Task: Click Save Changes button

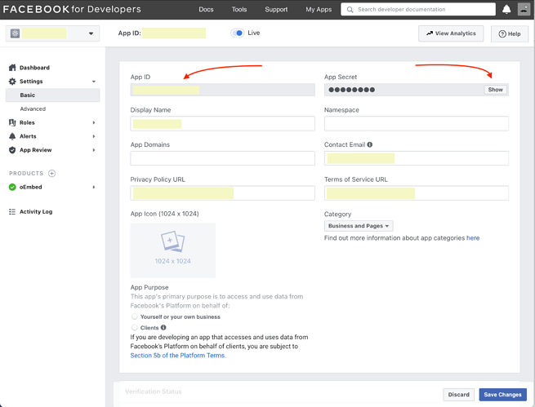Action: (502, 395)
